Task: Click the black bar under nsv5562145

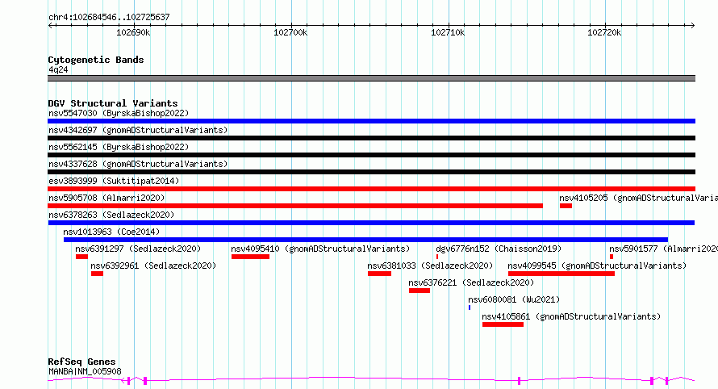Action: click(371, 155)
